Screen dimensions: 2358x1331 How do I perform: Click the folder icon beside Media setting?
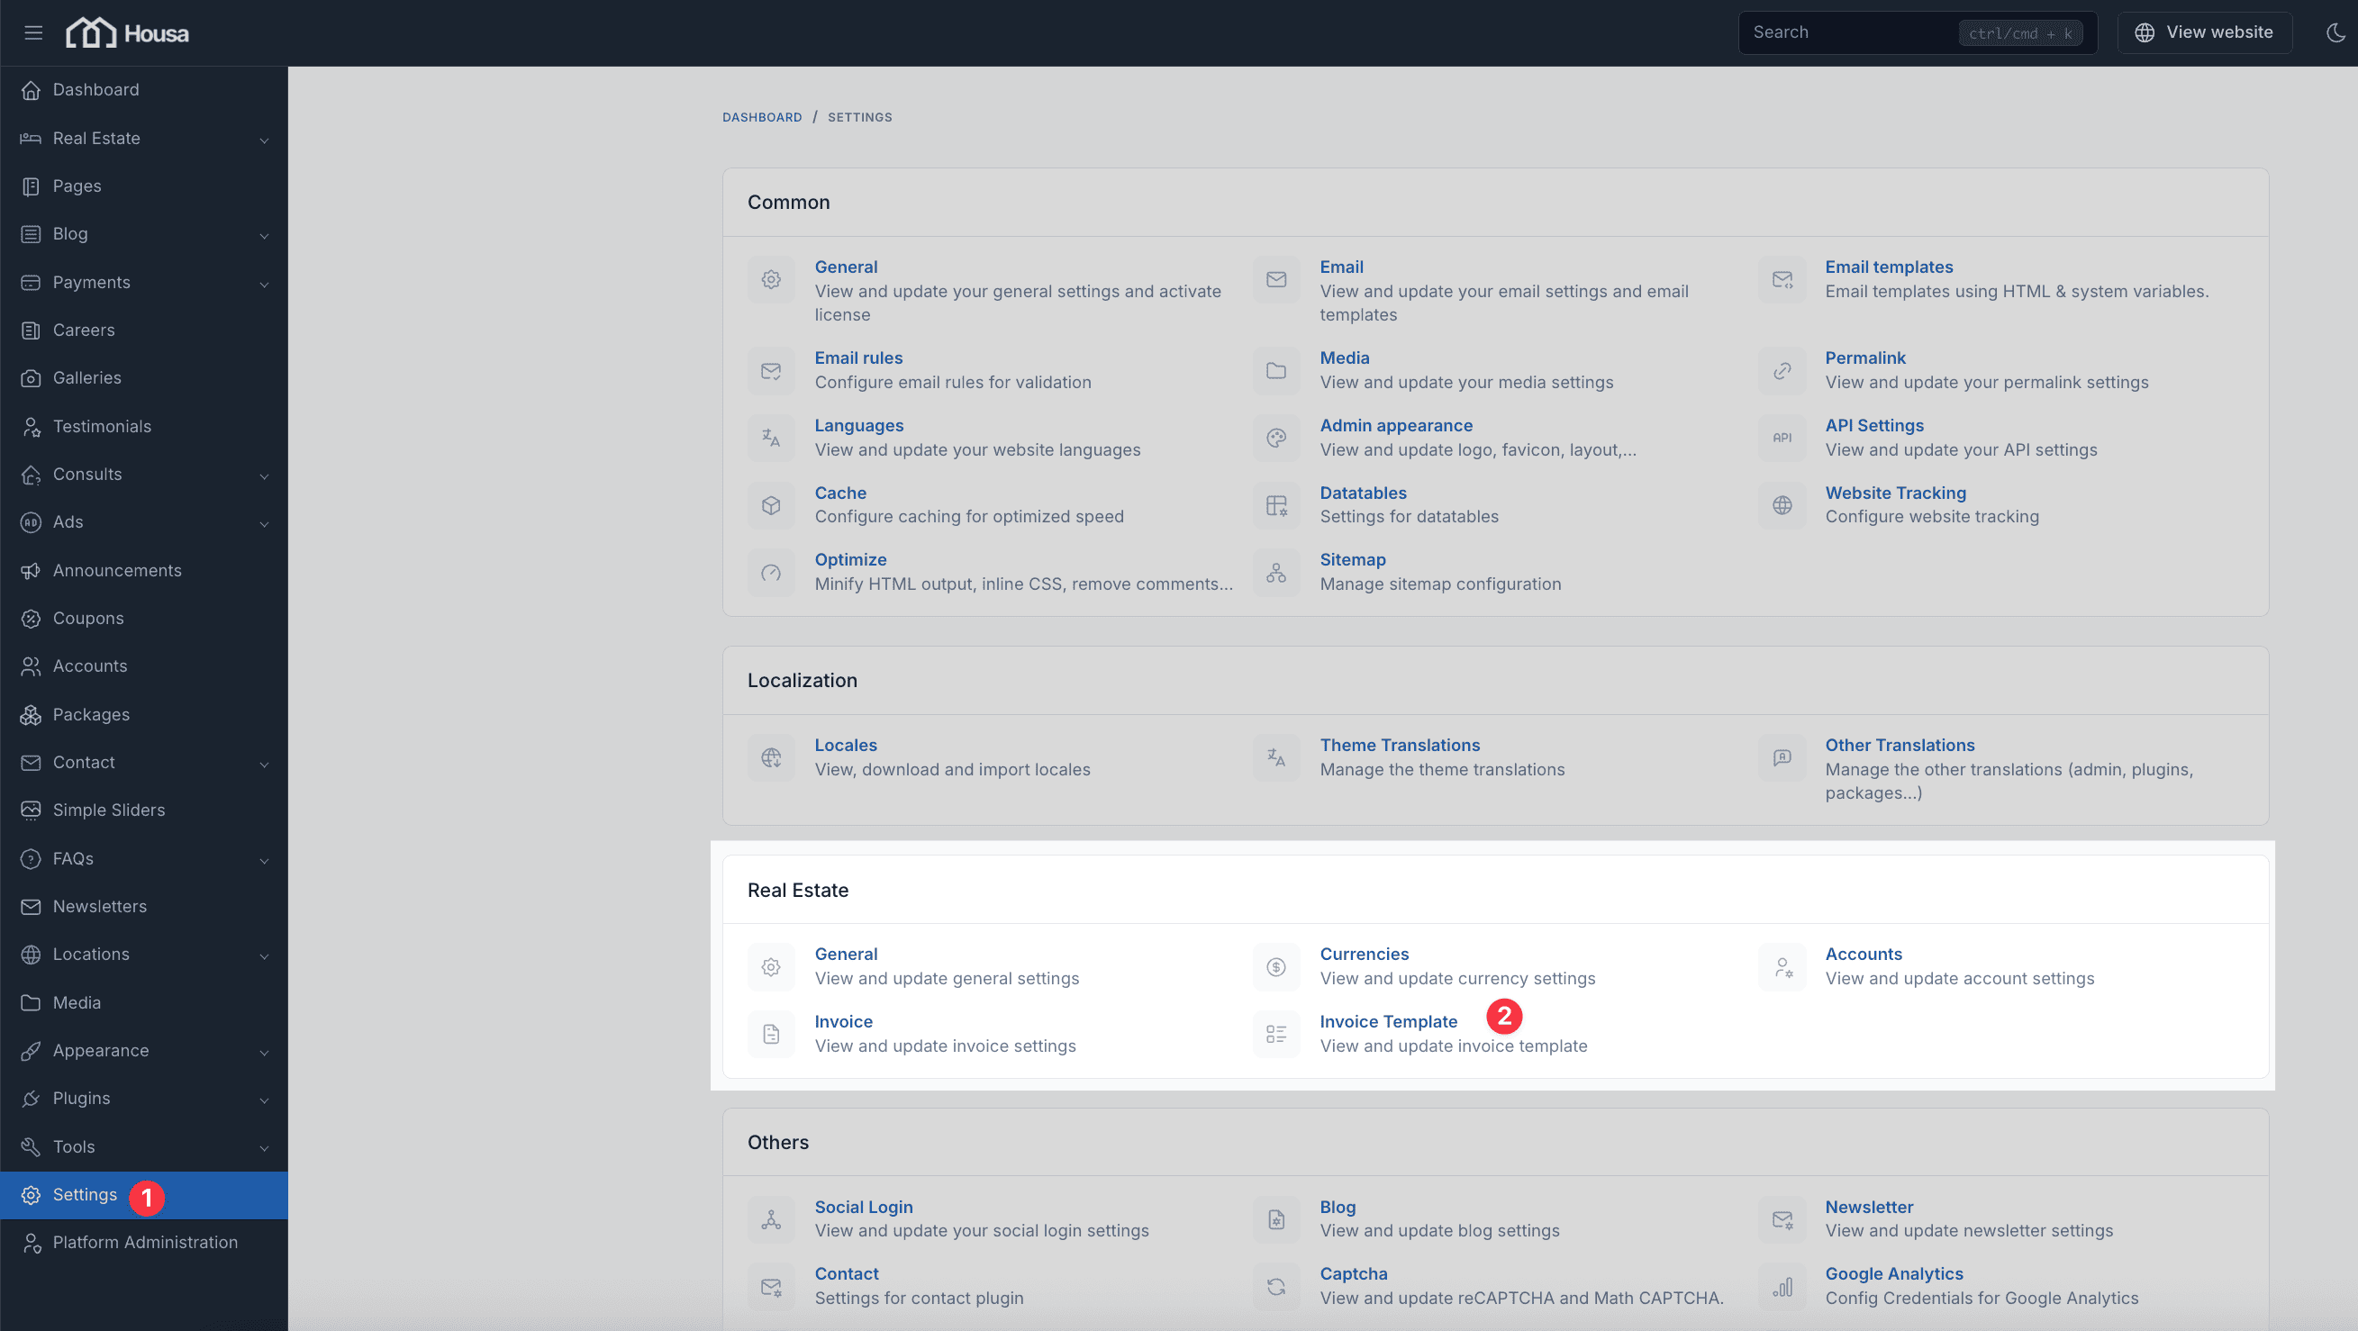[1276, 371]
